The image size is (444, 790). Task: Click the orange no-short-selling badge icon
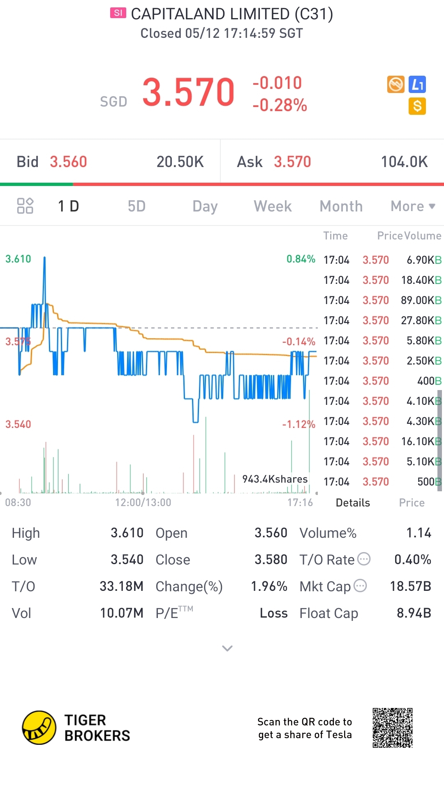point(395,84)
